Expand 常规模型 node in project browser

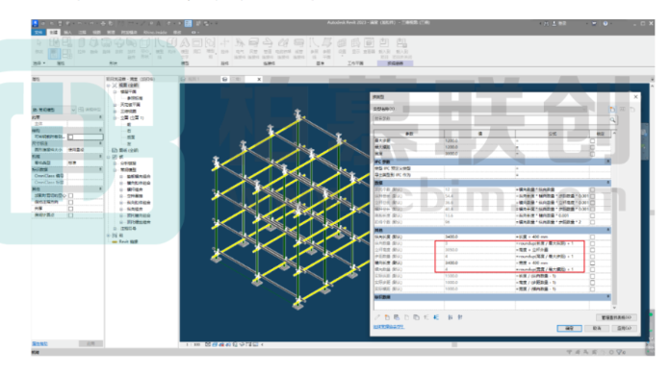coord(115,169)
